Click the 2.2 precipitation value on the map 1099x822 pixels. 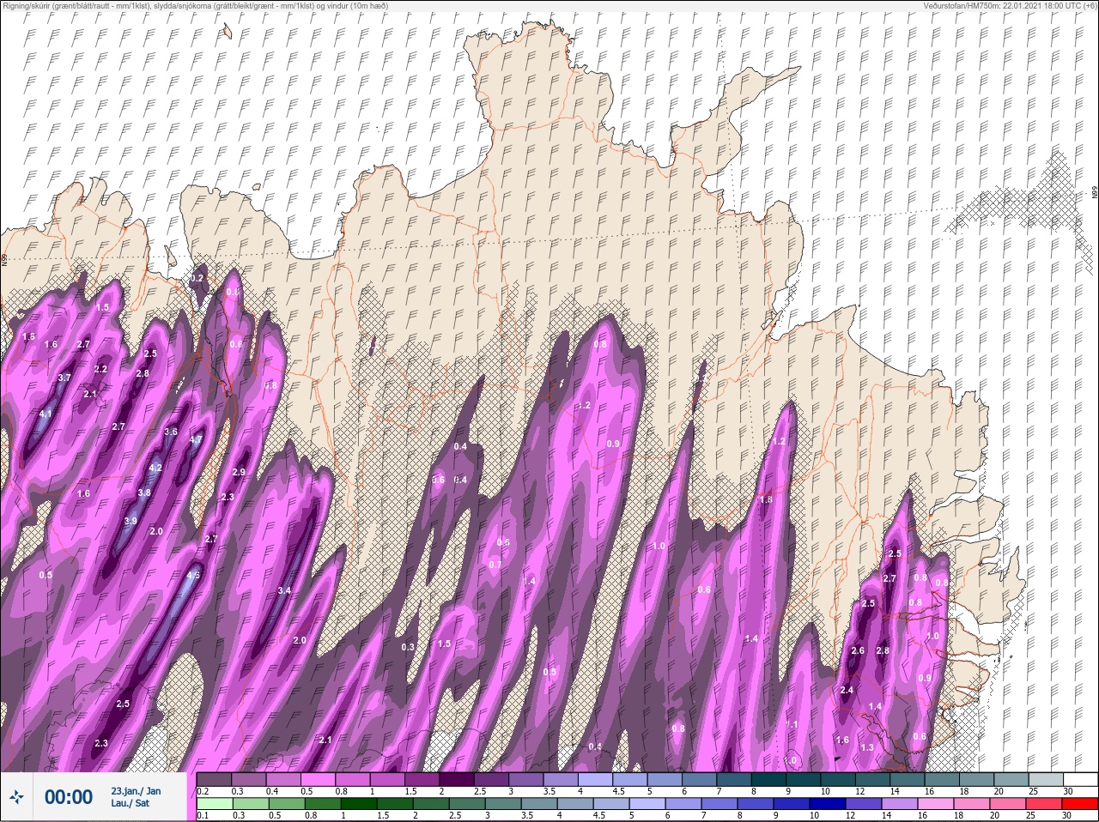100,369
